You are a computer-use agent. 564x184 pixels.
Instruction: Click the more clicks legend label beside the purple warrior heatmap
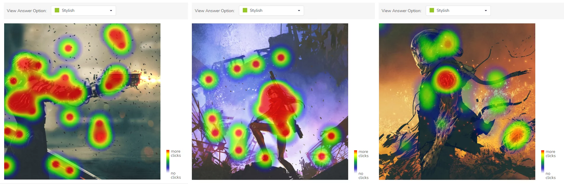pyautogui.click(x=363, y=154)
